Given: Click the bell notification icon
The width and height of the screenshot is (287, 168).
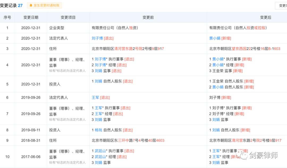Looking at the screenshot, I should [x=31, y=5].
